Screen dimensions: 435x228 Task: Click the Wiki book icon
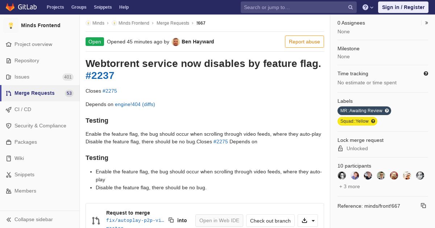tap(9, 158)
